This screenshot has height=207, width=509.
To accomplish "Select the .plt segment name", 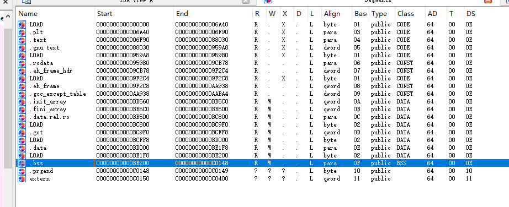I will pos(36,32).
